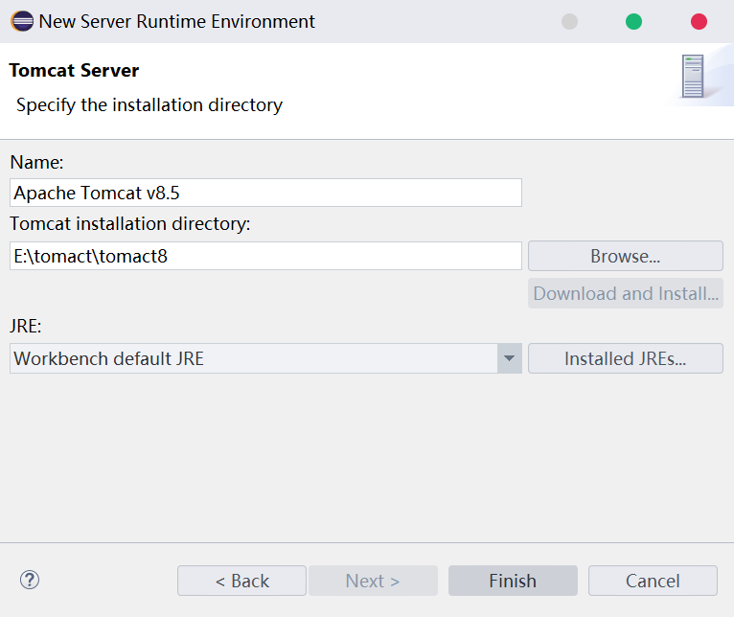Viewport: 734px width, 617px height.
Task: Go to the previous page with < Back
Action: (x=242, y=581)
